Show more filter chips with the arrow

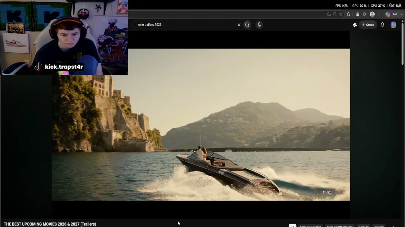pos(393,226)
